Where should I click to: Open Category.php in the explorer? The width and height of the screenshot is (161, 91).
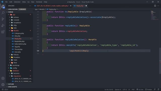(20, 33)
